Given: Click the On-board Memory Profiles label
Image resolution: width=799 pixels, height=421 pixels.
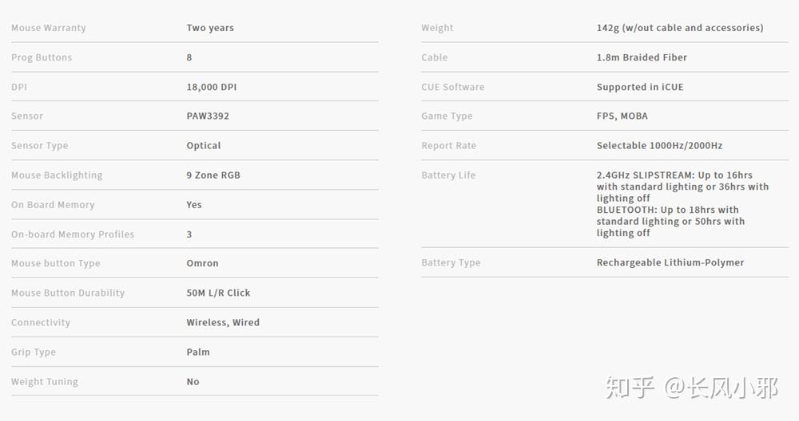Looking at the screenshot, I should [x=73, y=234].
